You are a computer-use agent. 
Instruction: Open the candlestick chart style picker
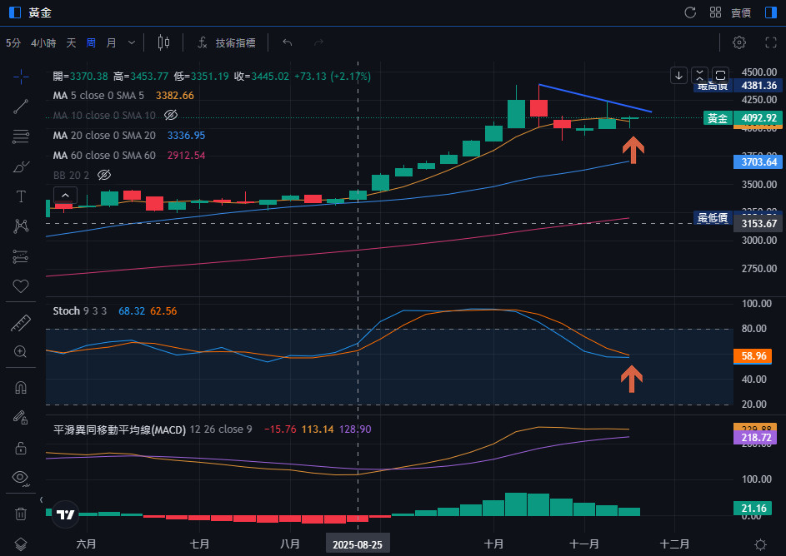pos(163,42)
